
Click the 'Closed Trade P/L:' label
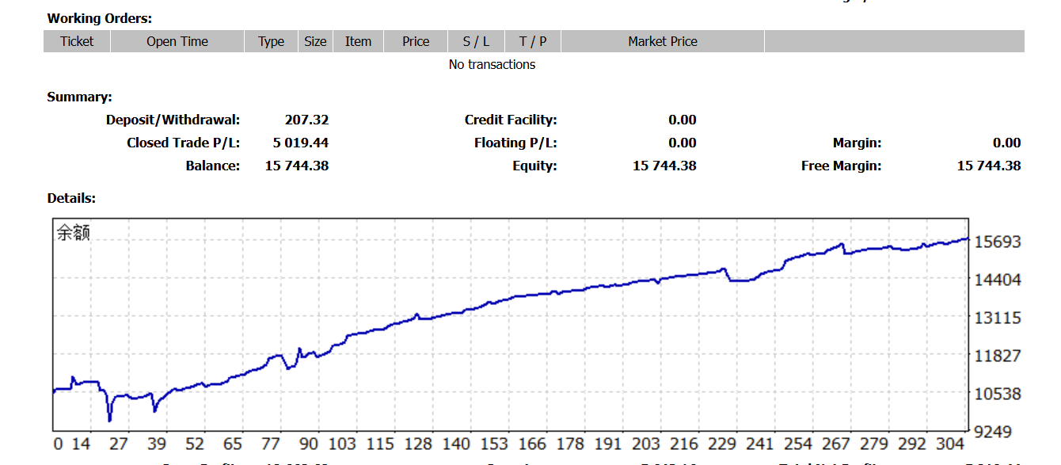[x=183, y=143]
